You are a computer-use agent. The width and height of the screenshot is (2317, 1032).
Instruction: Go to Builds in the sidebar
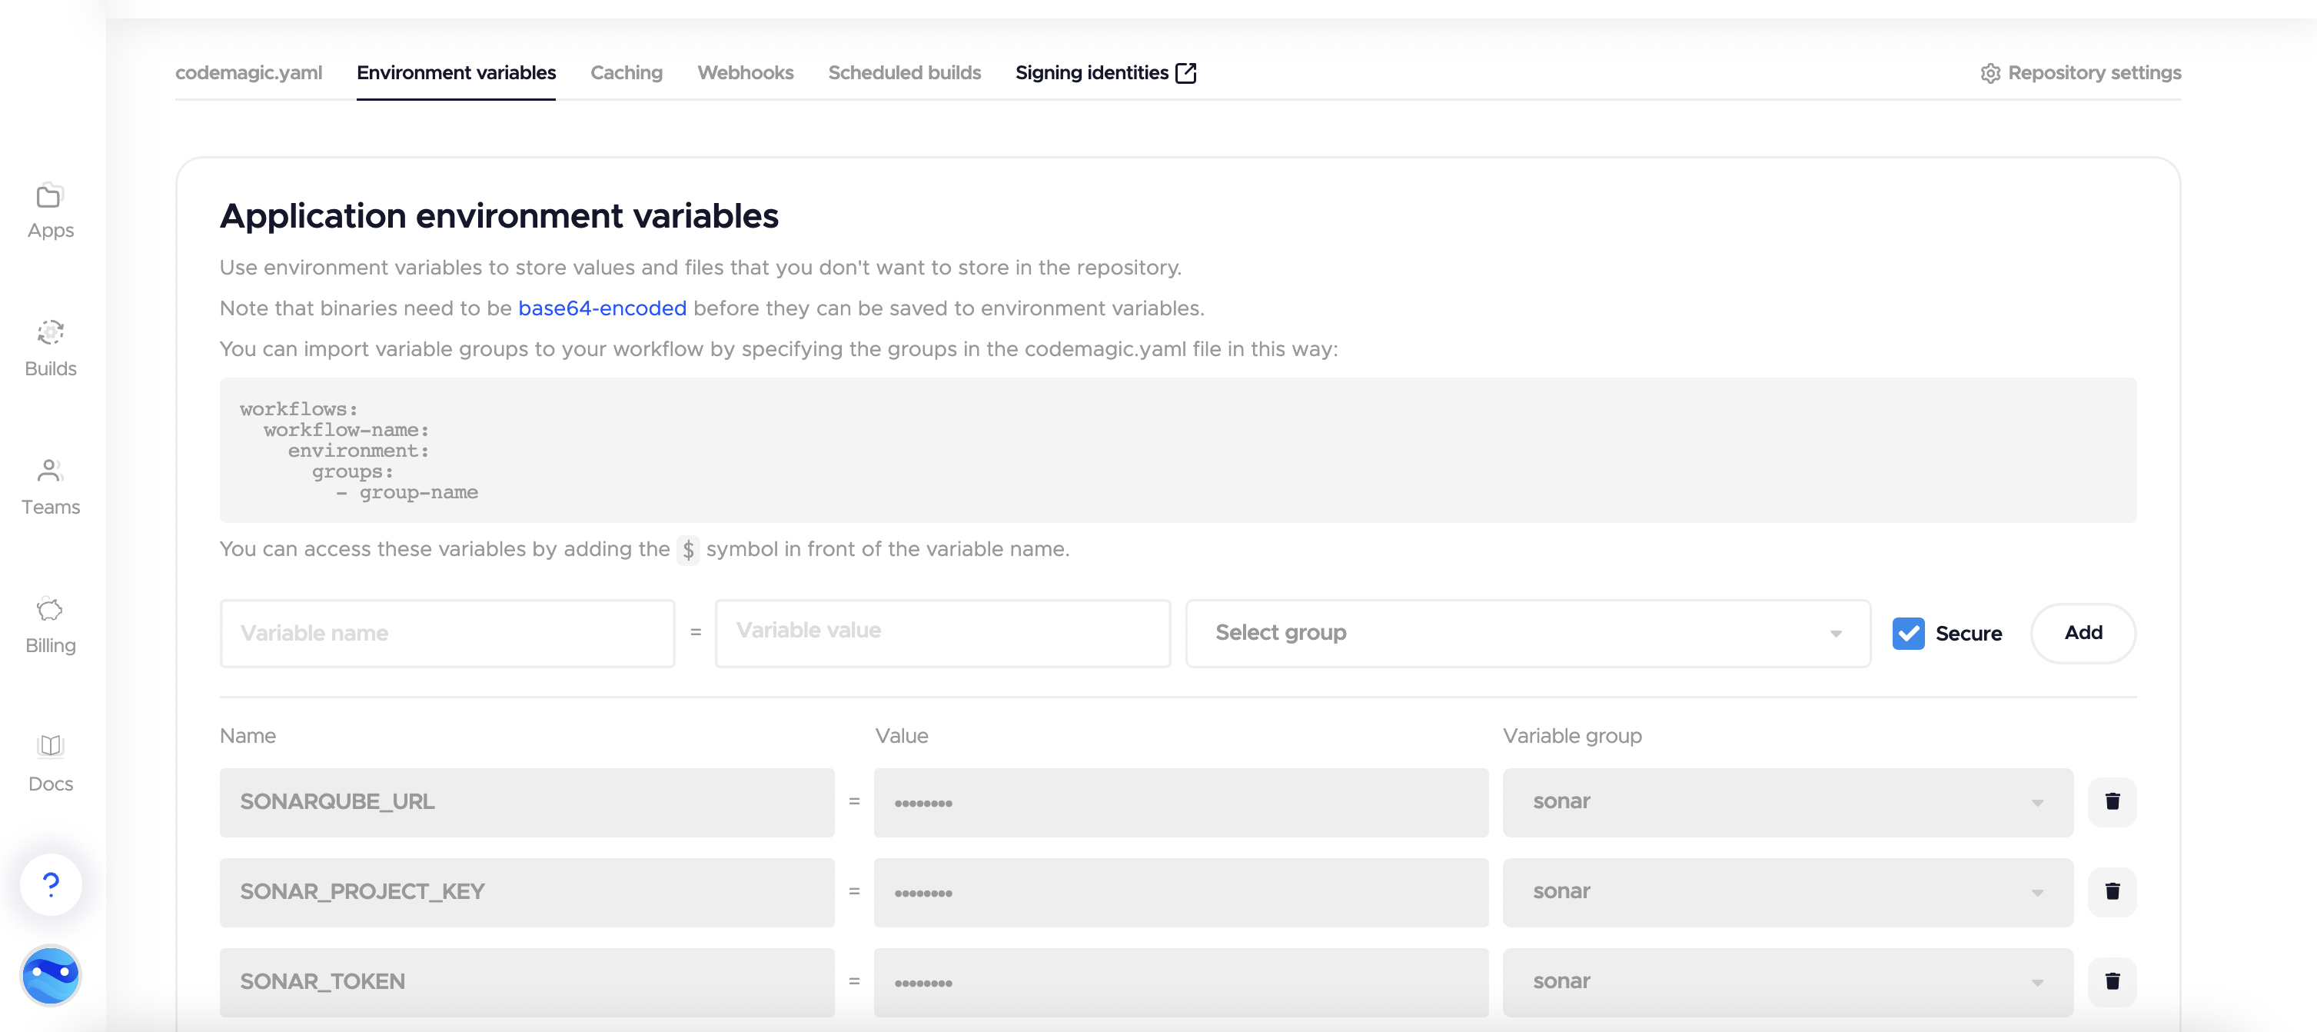point(51,349)
